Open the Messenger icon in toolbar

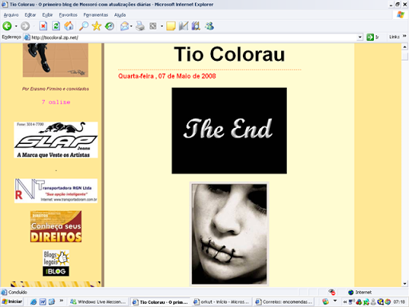(x=209, y=26)
